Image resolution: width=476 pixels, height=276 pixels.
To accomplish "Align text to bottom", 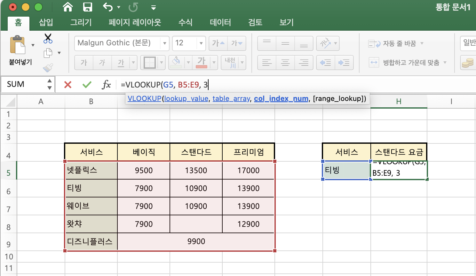I will (304, 43).
